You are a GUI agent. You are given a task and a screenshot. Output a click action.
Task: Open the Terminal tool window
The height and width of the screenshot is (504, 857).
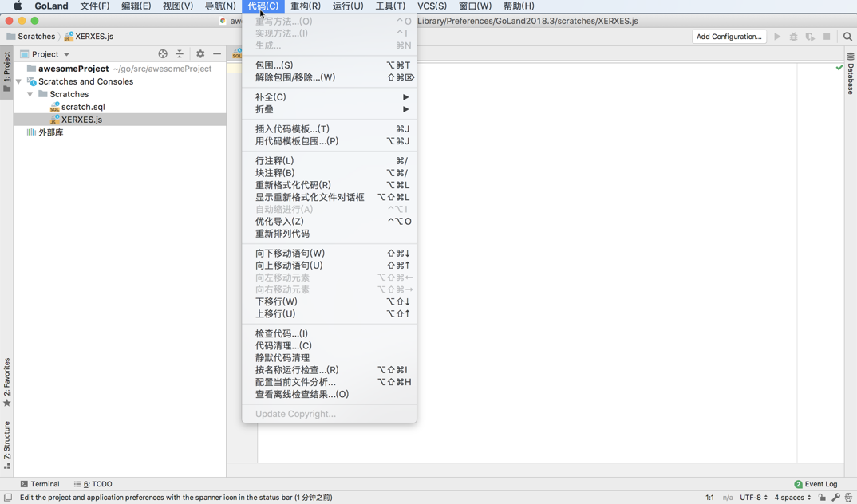(x=39, y=484)
